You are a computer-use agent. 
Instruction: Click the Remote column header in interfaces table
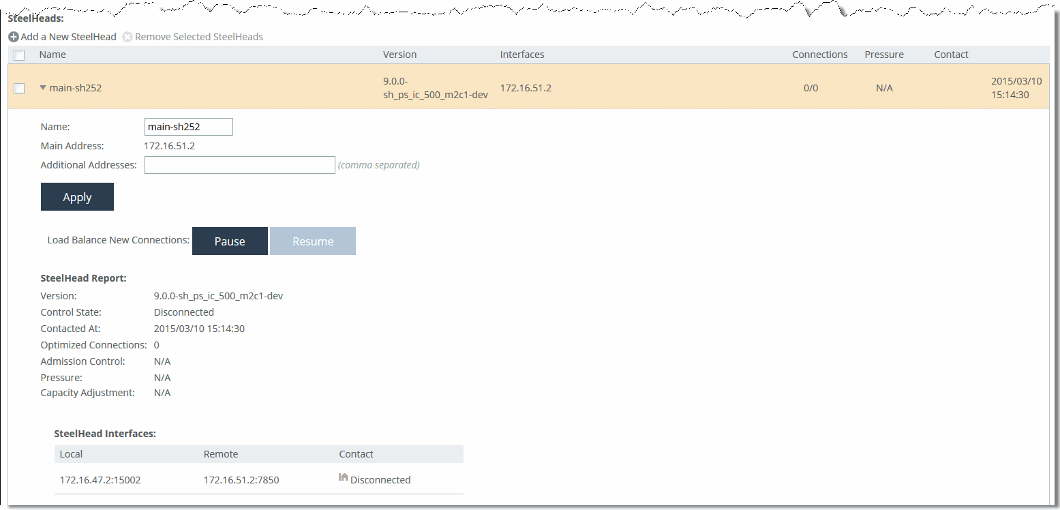point(221,454)
